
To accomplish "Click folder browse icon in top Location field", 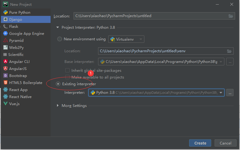I will pyautogui.click(x=231, y=16).
